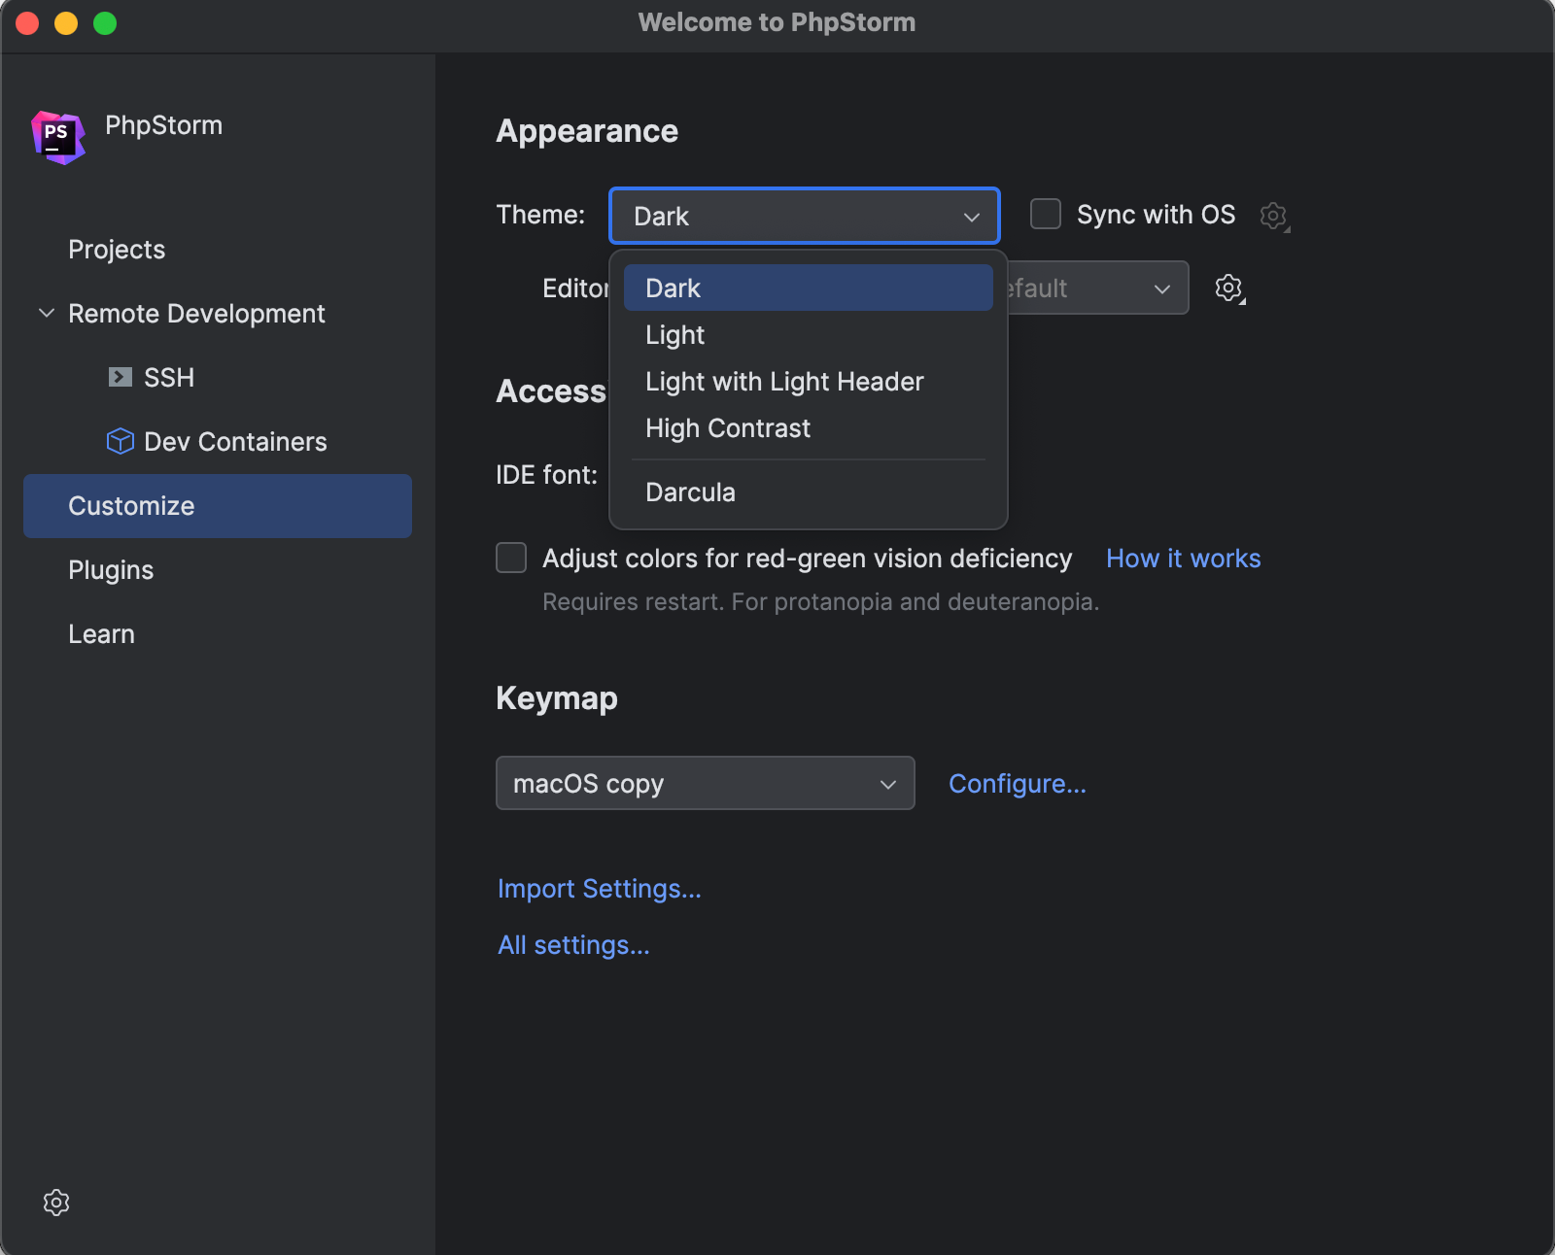The height and width of the screenshot is (1255, 1555).
Task: Check Adjust colors for red-green vision deficiency
Action: click(511, 558)
